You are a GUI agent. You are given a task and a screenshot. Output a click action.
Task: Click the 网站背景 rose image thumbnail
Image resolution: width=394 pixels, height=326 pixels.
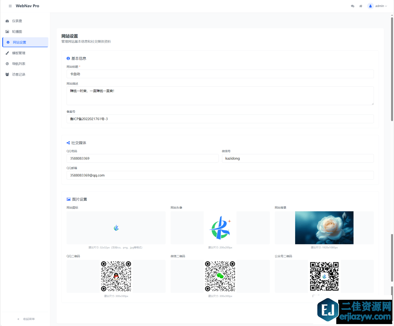pyautogui.click(x=324, y=228)
